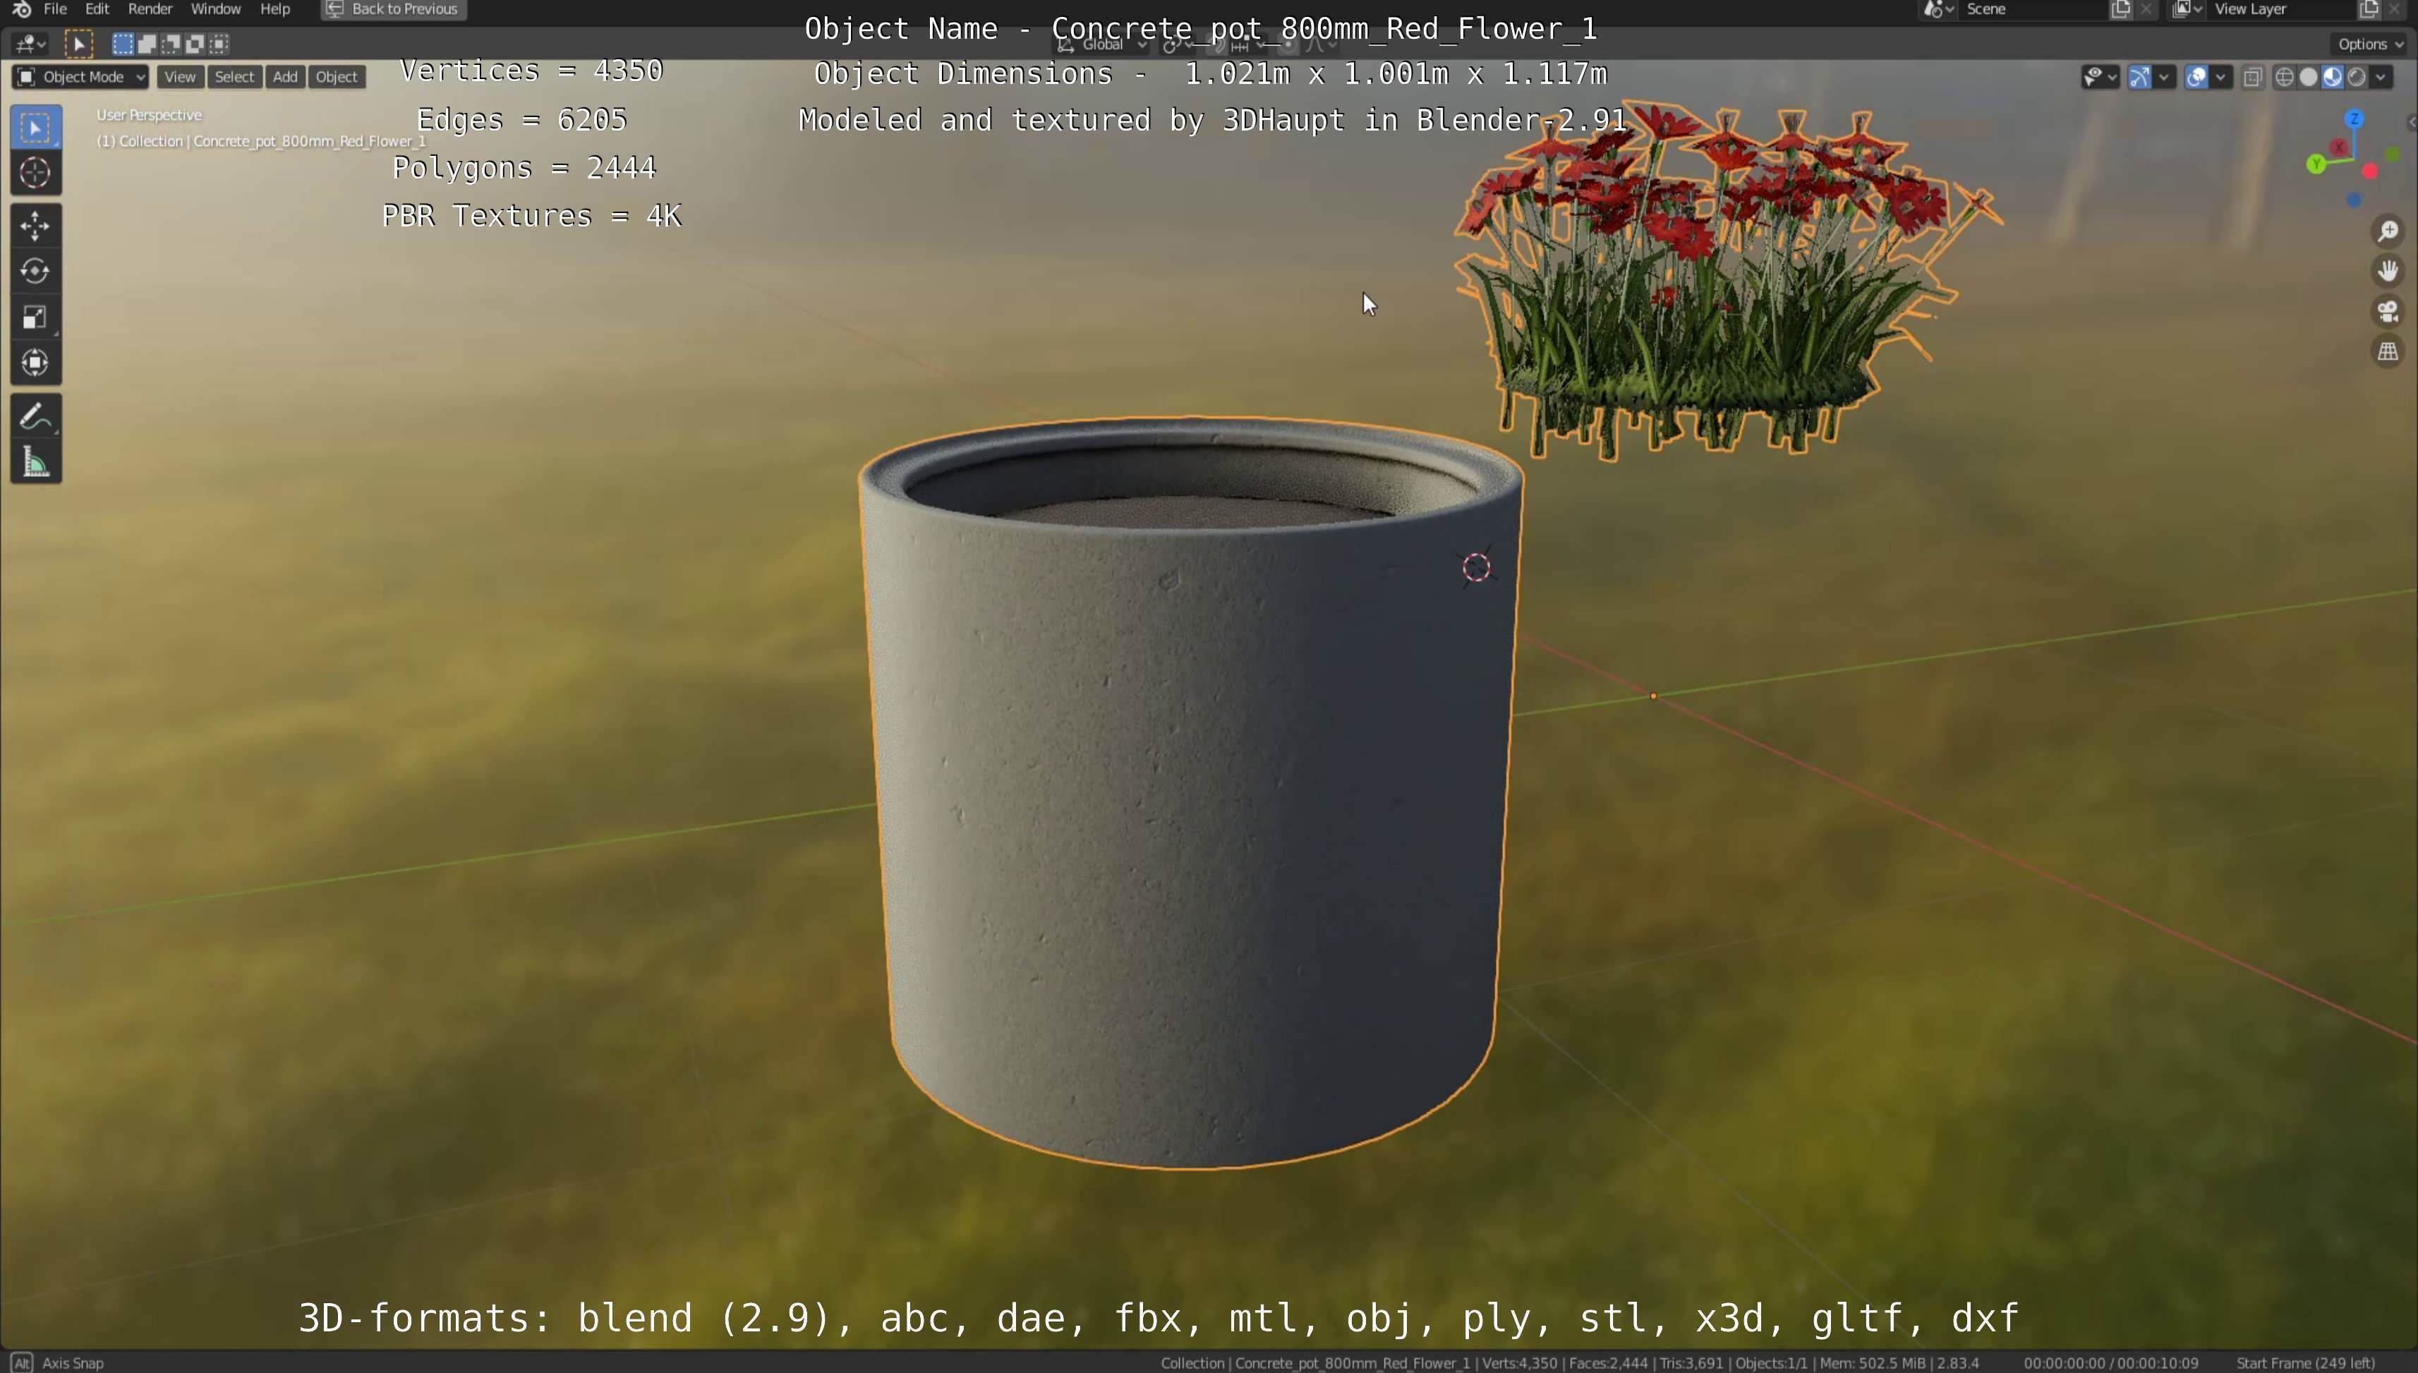Switch viewport shading to Rendered
The height and width of the screenshot is (1373, 2418).
click(2357, 78)
